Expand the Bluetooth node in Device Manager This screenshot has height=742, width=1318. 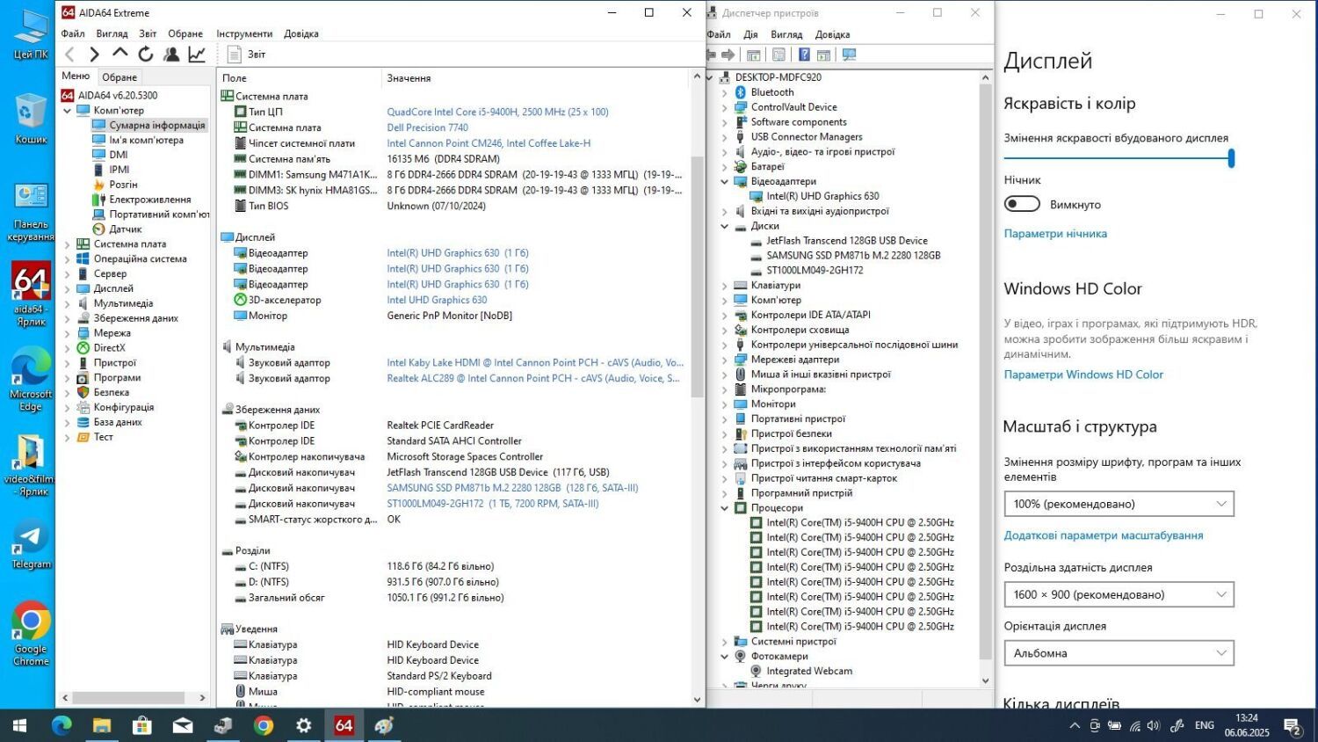725,92
